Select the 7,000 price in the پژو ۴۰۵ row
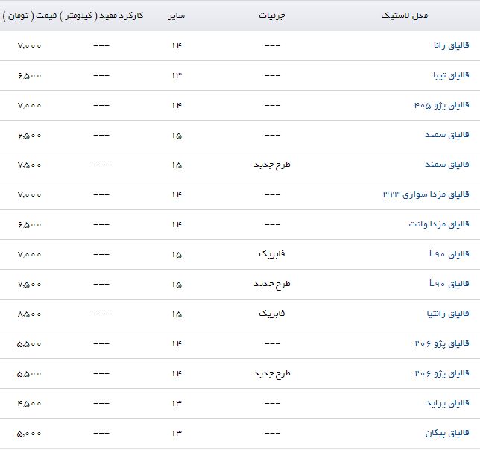Screen dimensions: 480x450 click(29, 106)
